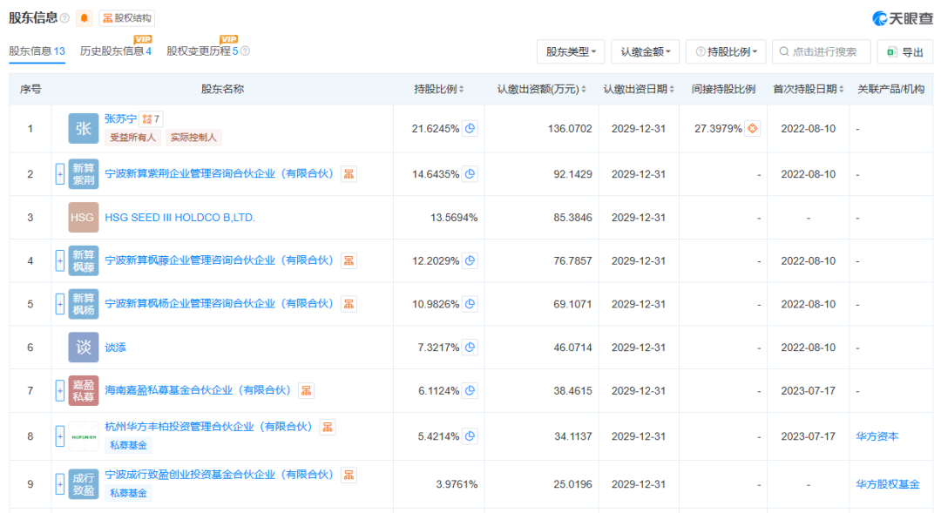Click pie chart icon beside 7.3217%

pos(470,348)
